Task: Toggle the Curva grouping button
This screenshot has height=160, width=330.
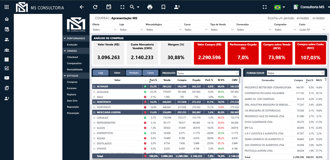Action: [x=150, y=73]
